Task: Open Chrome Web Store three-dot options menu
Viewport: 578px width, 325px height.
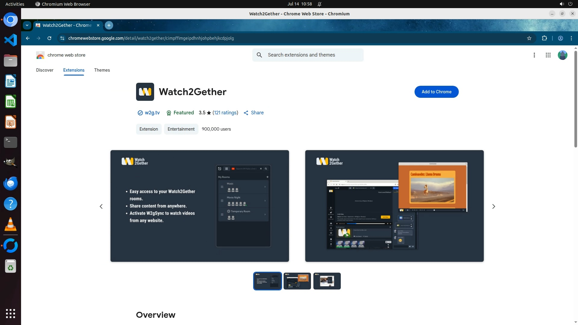Action: (x=534, y=55)
